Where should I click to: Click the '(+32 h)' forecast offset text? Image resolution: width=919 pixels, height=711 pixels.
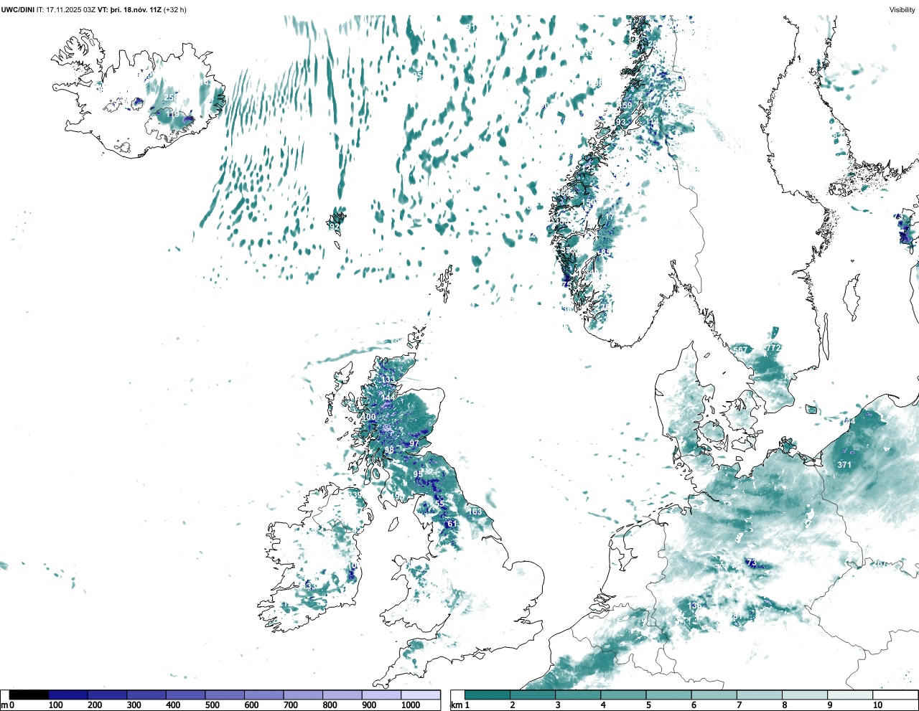click(x=175, y=9)
